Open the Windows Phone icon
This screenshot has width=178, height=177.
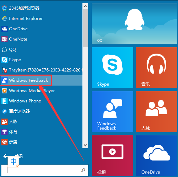click(4, 101)
